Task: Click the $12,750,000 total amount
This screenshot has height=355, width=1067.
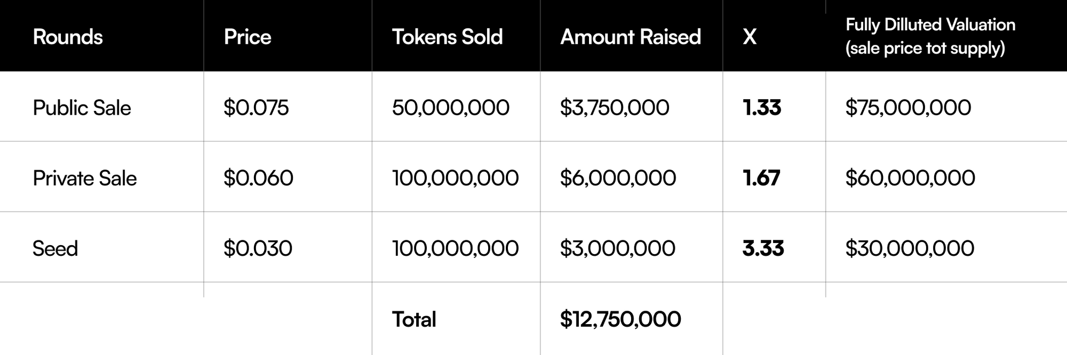Action: coord(620,319)
